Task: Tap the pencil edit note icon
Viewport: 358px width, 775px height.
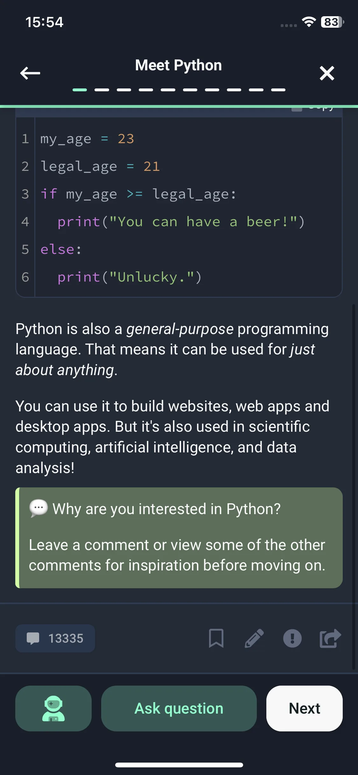Action: (254, 638)
